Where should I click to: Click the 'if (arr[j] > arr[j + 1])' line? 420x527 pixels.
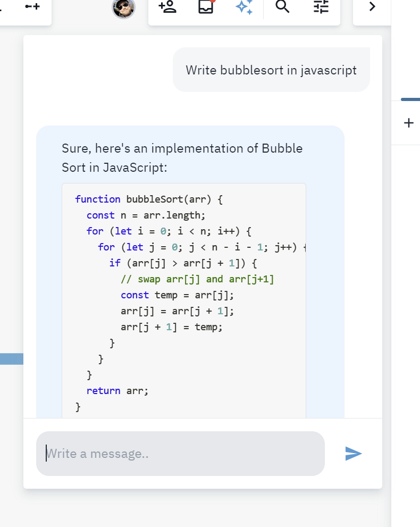click(x=183, y=263)
